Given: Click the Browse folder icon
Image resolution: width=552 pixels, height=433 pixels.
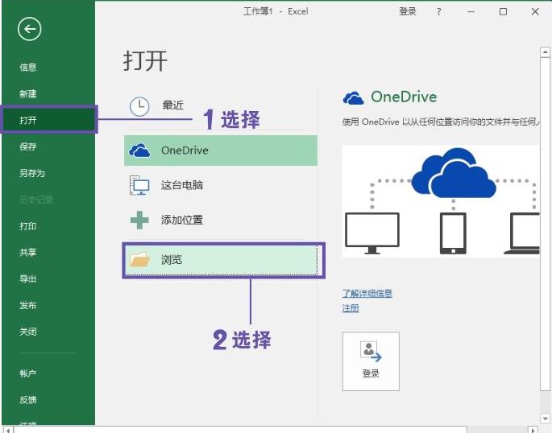Looking at the screenshot, I should pos(139,260).
